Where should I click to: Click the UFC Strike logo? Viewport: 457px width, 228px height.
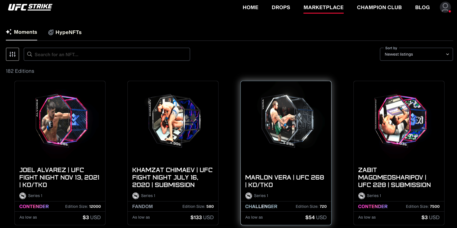point(30,7)
